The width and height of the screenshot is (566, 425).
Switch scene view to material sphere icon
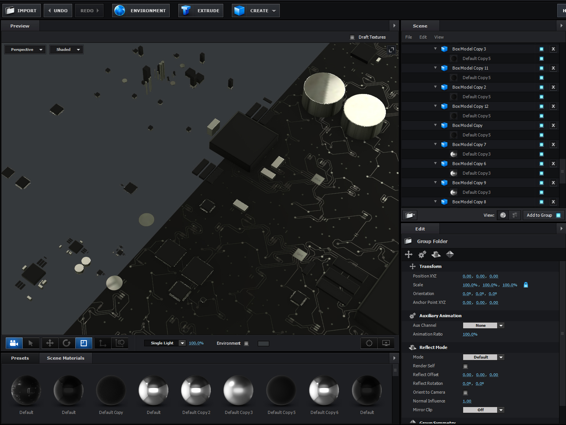click(x=503, y=215)
